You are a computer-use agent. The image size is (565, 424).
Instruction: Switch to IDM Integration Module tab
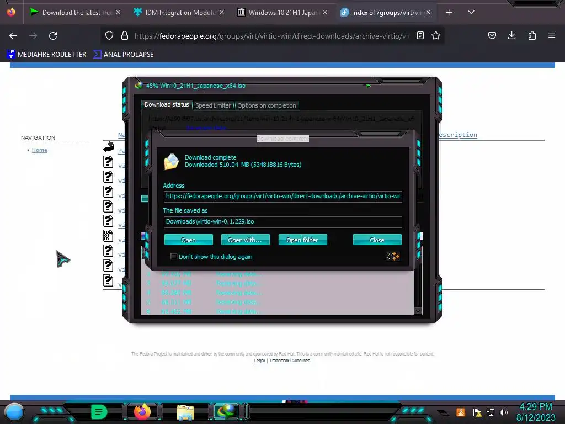click(x=179, y=12)
